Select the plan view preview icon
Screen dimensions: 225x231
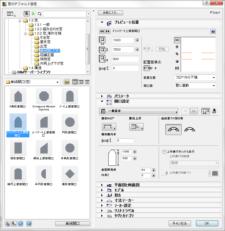click(x=177, y=40)
